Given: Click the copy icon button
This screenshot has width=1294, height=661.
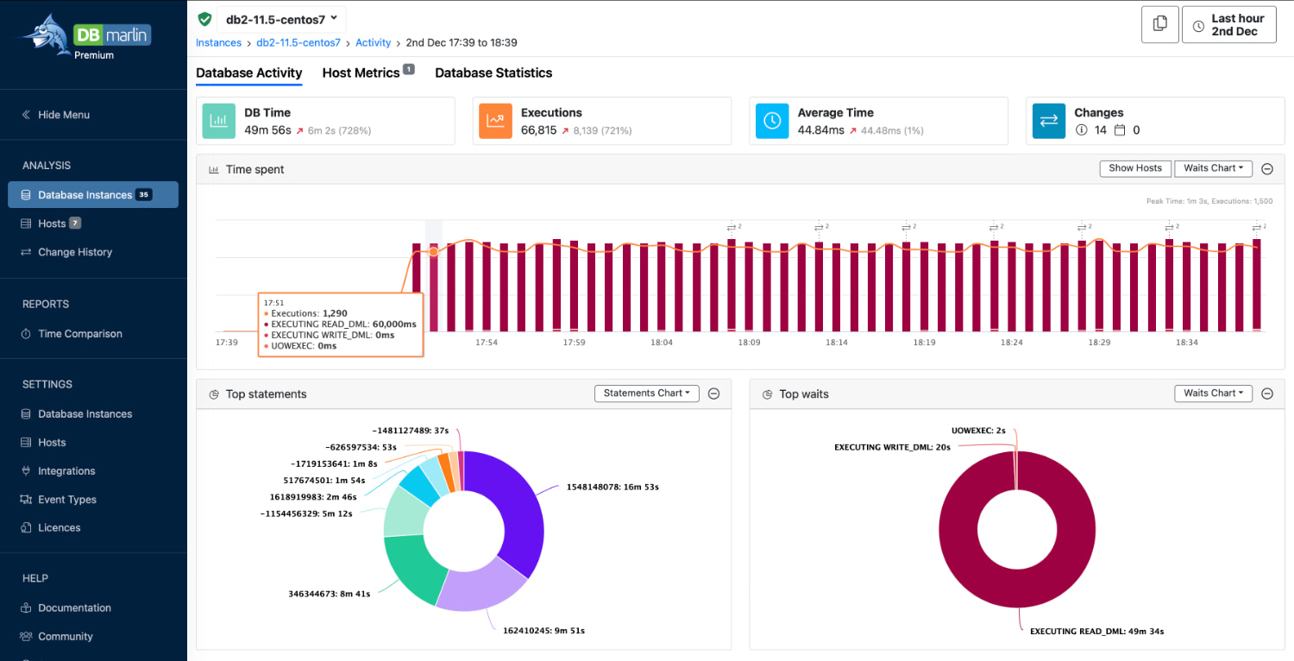Looking at the screenshot, I should 1159,25.
